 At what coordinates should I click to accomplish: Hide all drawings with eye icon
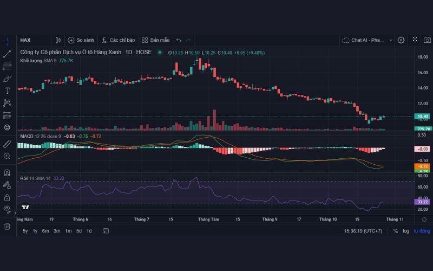point(7,209)
